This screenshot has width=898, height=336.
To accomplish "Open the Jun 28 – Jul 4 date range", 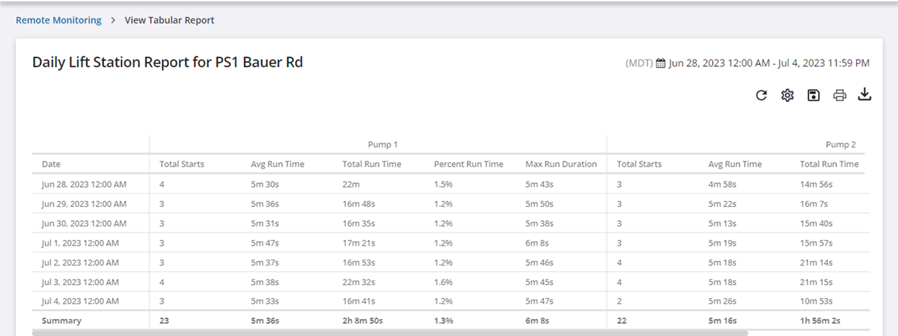I will click(x=769, y=63).
